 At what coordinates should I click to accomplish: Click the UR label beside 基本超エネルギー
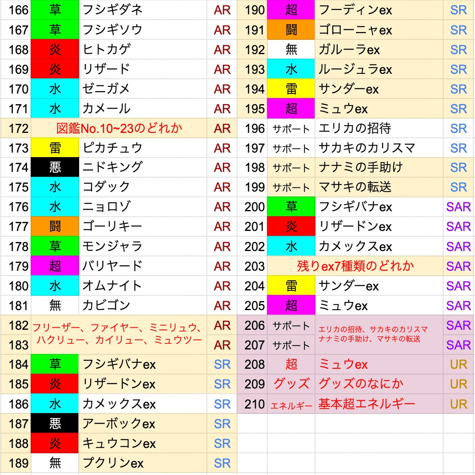coord(458,404)
